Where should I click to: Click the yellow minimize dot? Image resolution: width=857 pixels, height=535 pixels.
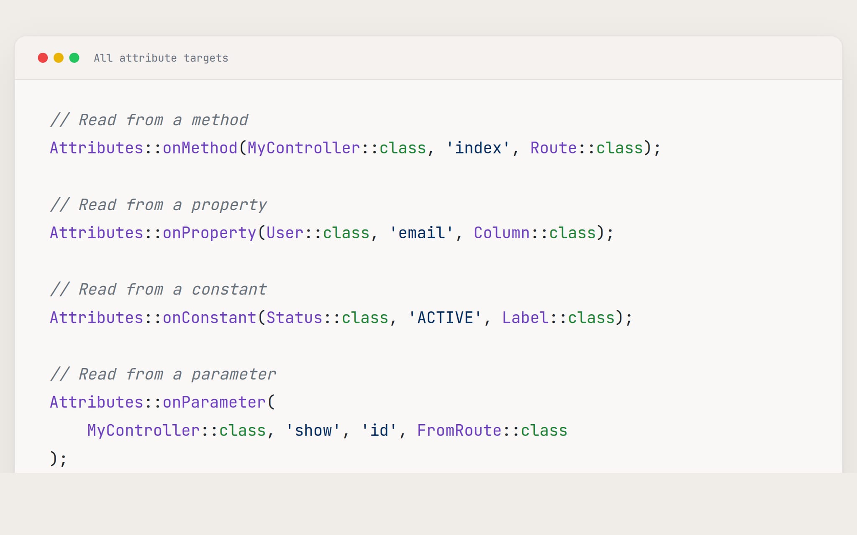pyautogui.click(x=59, y=58)
